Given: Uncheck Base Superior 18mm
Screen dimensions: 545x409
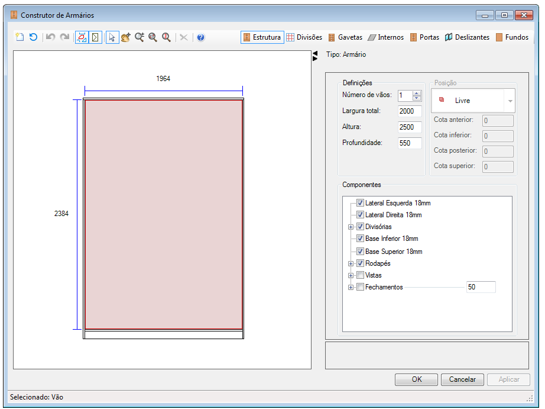Looking at the screenshot, I should (x=360, y=251).
